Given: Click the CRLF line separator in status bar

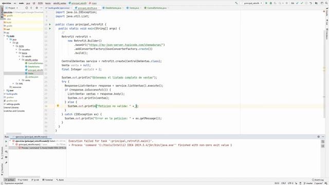Looking at the screenshot, I should click(x=283, y=183).
